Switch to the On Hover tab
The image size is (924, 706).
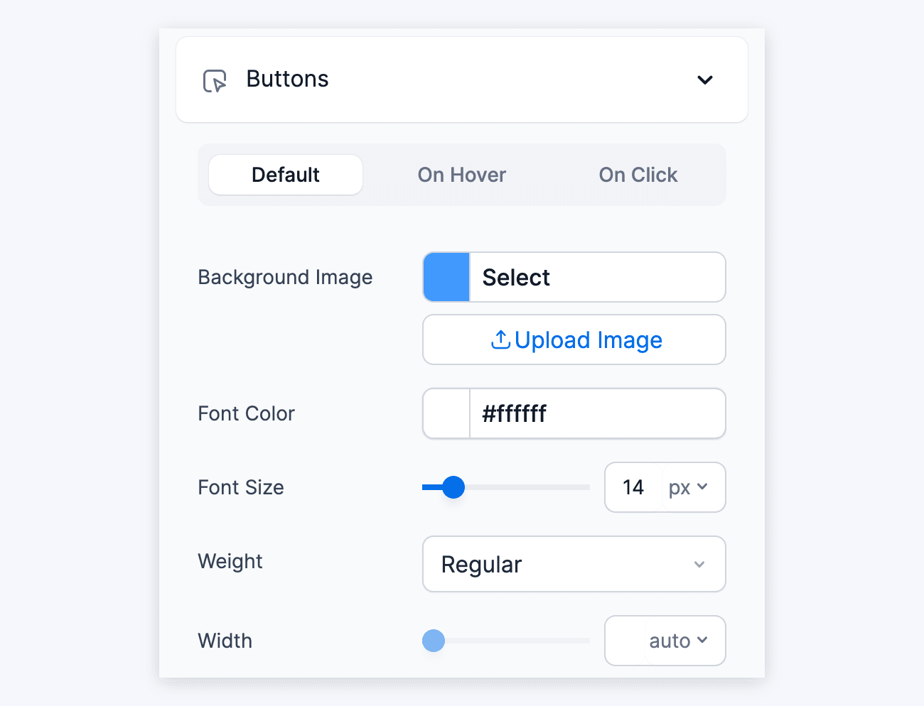point(462,175)
